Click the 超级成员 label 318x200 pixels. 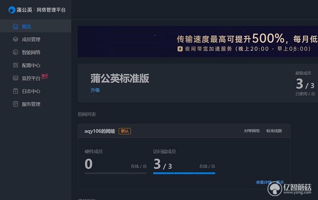pyautogui.click(x=303, y=73)
